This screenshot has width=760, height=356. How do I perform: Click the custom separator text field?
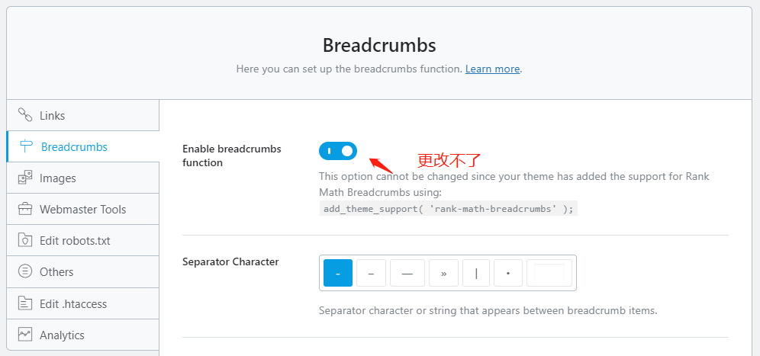(x=549, y=273)
